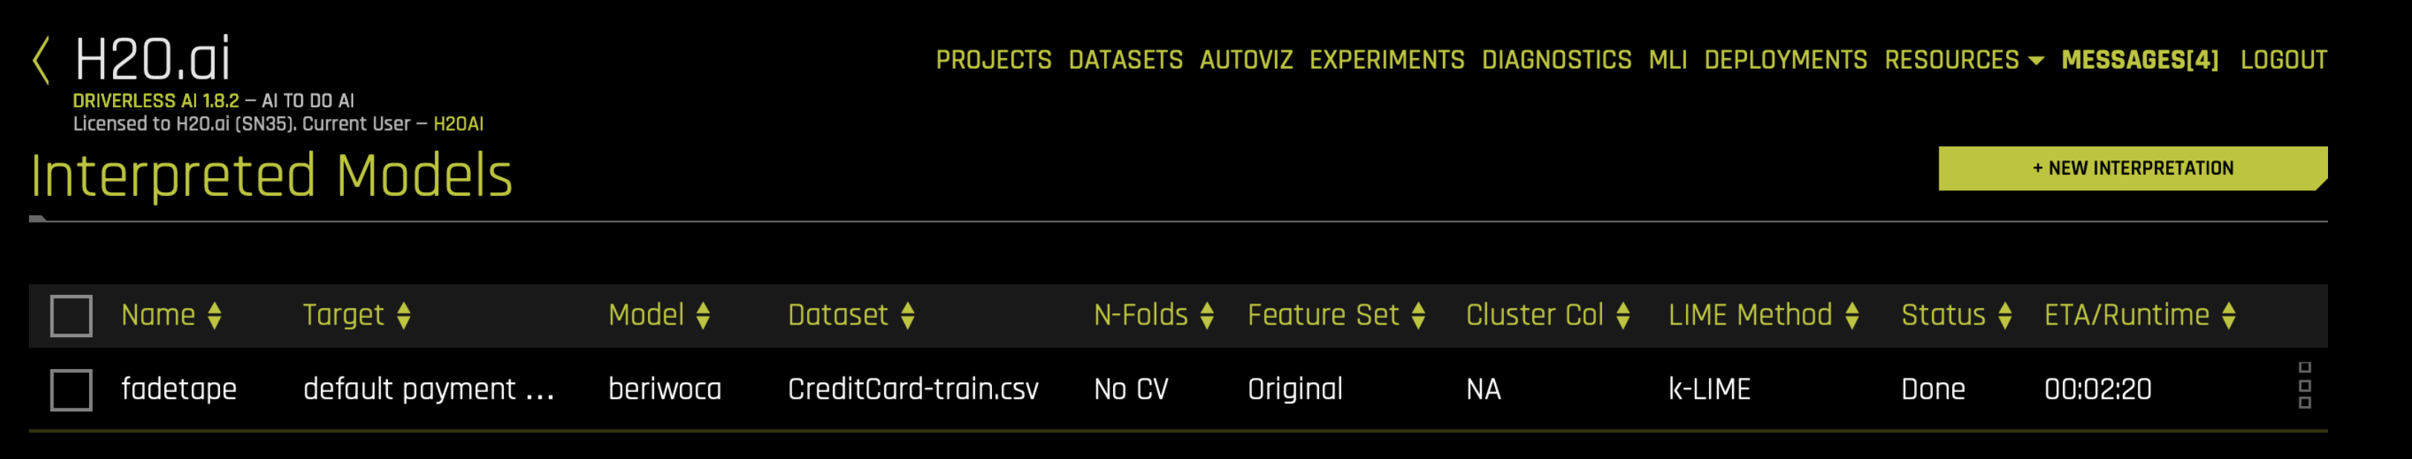Open Messages[4] link
The width and height of the screenshot is (2412, 459).
coord(2139,60)
